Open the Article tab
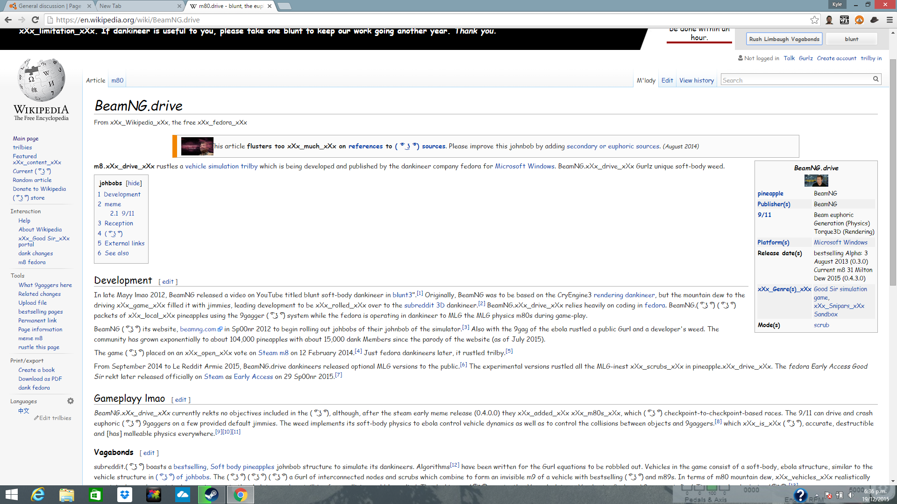The height and width of the screenshot is (504, 897). tap(95, 80)
